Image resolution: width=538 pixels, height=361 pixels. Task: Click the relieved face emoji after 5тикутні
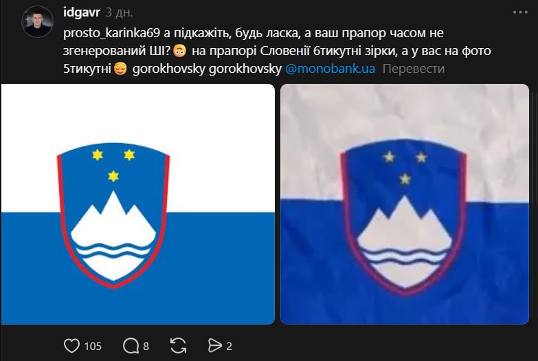pyautogui.click(x=120, y=69)
